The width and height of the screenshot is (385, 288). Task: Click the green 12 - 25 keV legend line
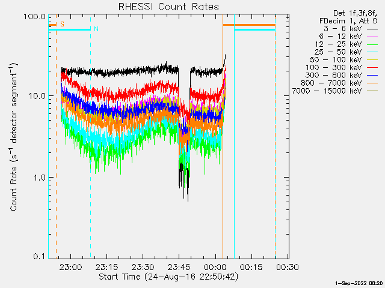coord(372,44)
